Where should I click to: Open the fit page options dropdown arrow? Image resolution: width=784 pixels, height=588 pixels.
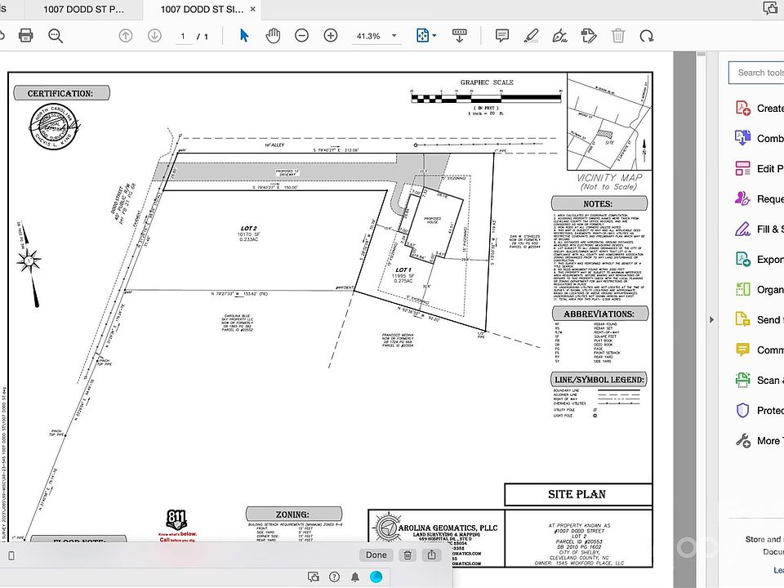(434, 35)
